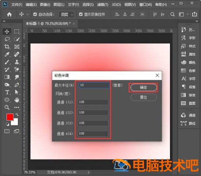Select the Move tool in the toolbox
The width and height of the screenshot is (201, 176).
pyautogui.click(x=7, y=32)
